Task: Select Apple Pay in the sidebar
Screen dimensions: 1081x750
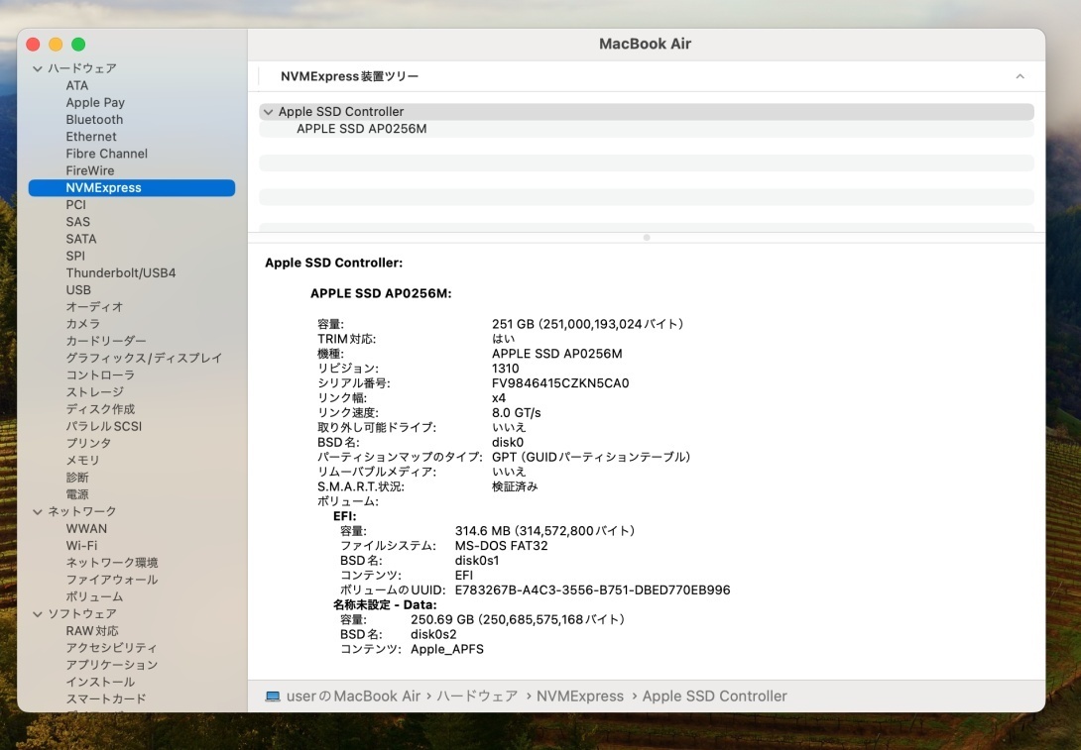Action: pyautogui.click(x=95, y=103)
